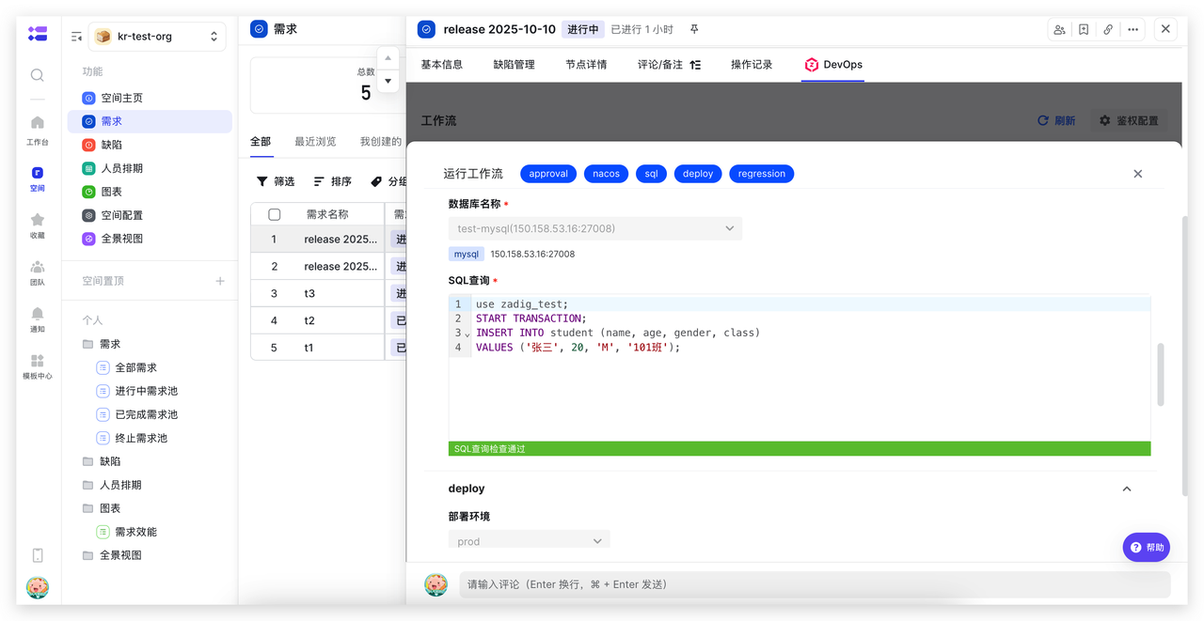Pin the release 2025-10-10 detail panel
Screen dimensions: 1204x621
(x=693, y=29)
